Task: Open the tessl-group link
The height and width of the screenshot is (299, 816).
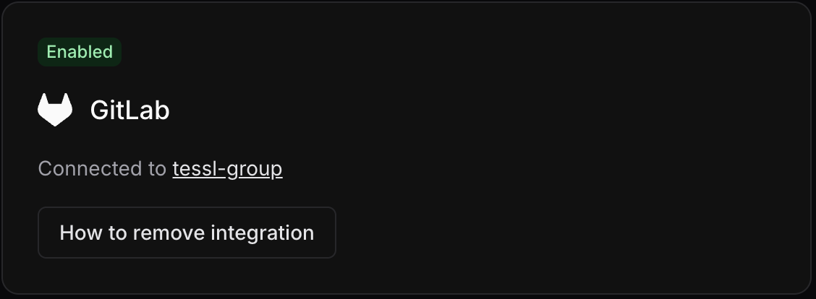Action: tap(227, 169)
